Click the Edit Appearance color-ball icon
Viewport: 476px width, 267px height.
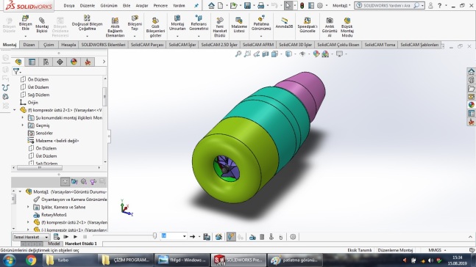click(316, 54)
